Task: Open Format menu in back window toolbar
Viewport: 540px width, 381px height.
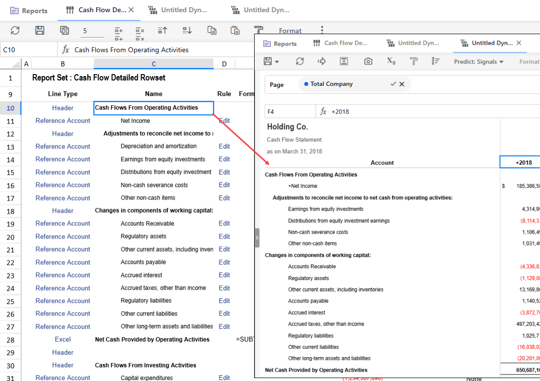Action: click(290, 31)
